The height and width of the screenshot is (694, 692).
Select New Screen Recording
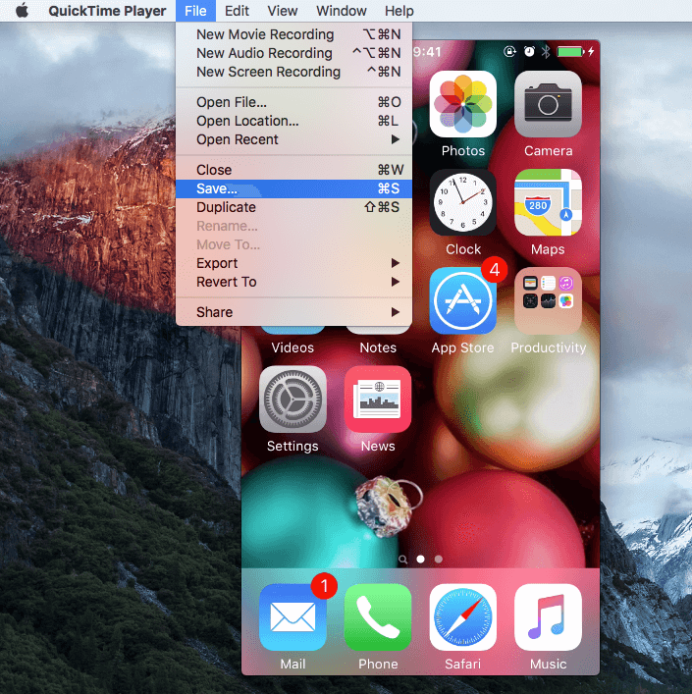pyautogui.click(x=268, y=72)
